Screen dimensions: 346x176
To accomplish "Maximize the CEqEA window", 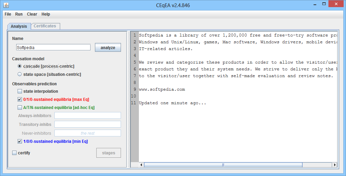I will coord(324,4).
